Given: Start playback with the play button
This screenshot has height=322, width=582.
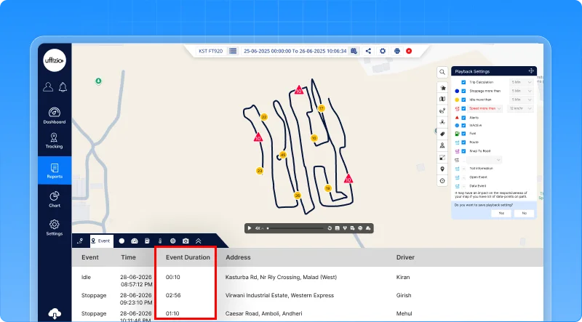Looking at the screenshot, I should pos(250,228).
